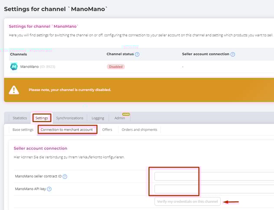
Task: Open help for ManoMano API key
Action: tap(49, 189)
